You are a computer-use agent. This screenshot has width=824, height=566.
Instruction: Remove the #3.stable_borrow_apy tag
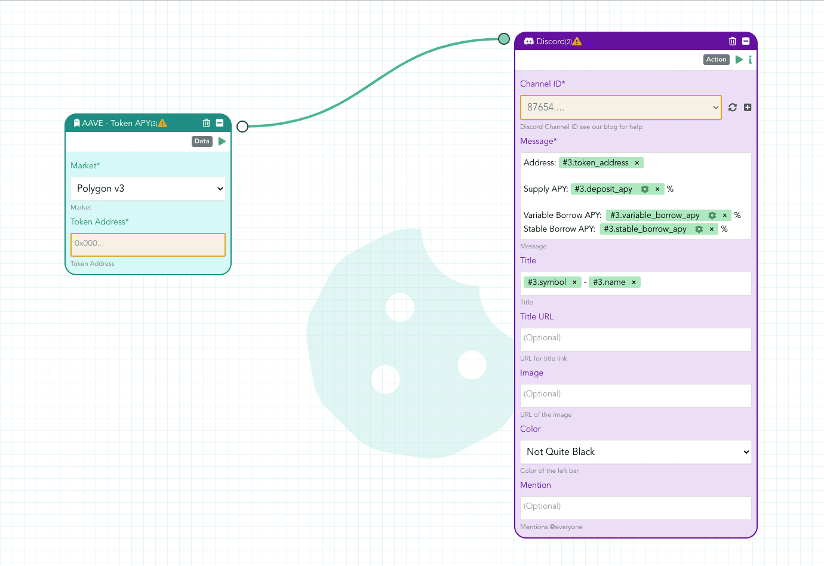(712, 229)
